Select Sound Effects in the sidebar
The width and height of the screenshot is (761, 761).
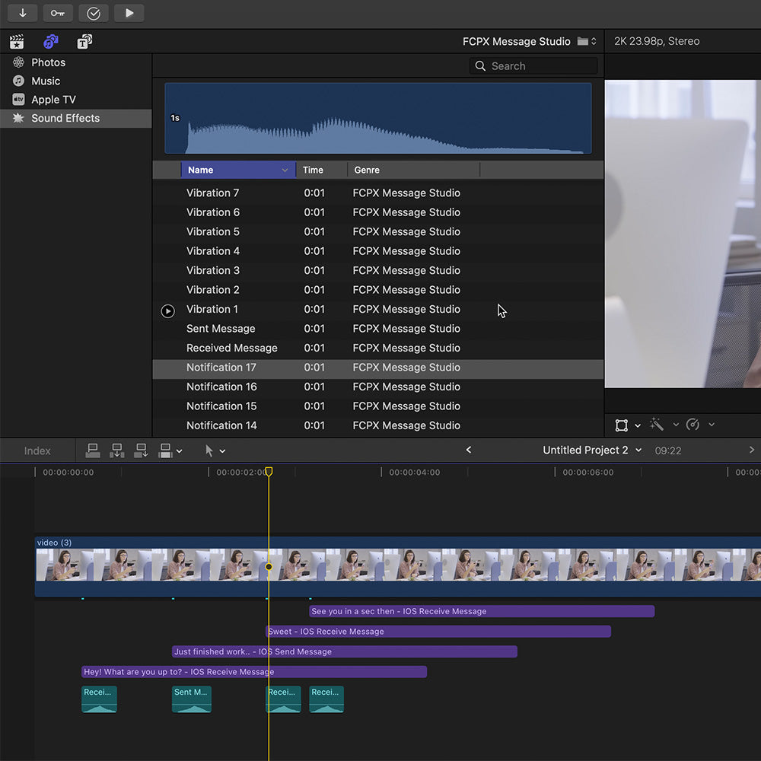coord(65,118)
